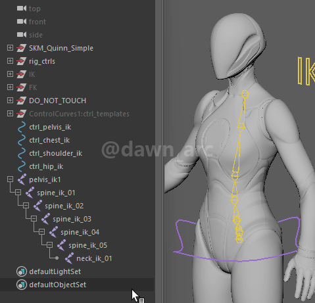Click the ctrl_hip_ik curve icon
Viewport: 315px width, 303px height.
pos(22,166)
